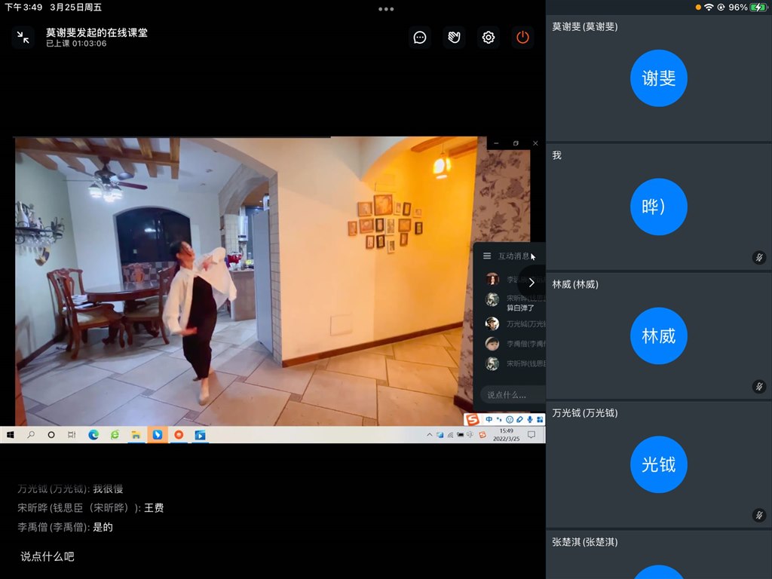Select 林威 participant avatar
The width and height of the screenshot is (772, 579).
point(659,335)
